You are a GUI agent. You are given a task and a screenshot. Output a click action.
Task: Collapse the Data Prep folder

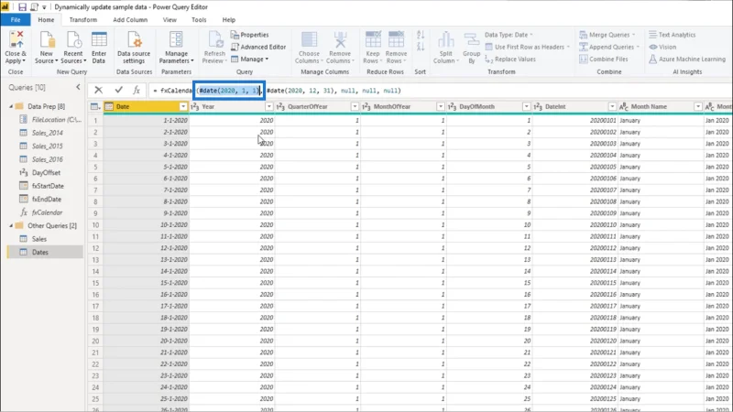(x=11, y=106)
